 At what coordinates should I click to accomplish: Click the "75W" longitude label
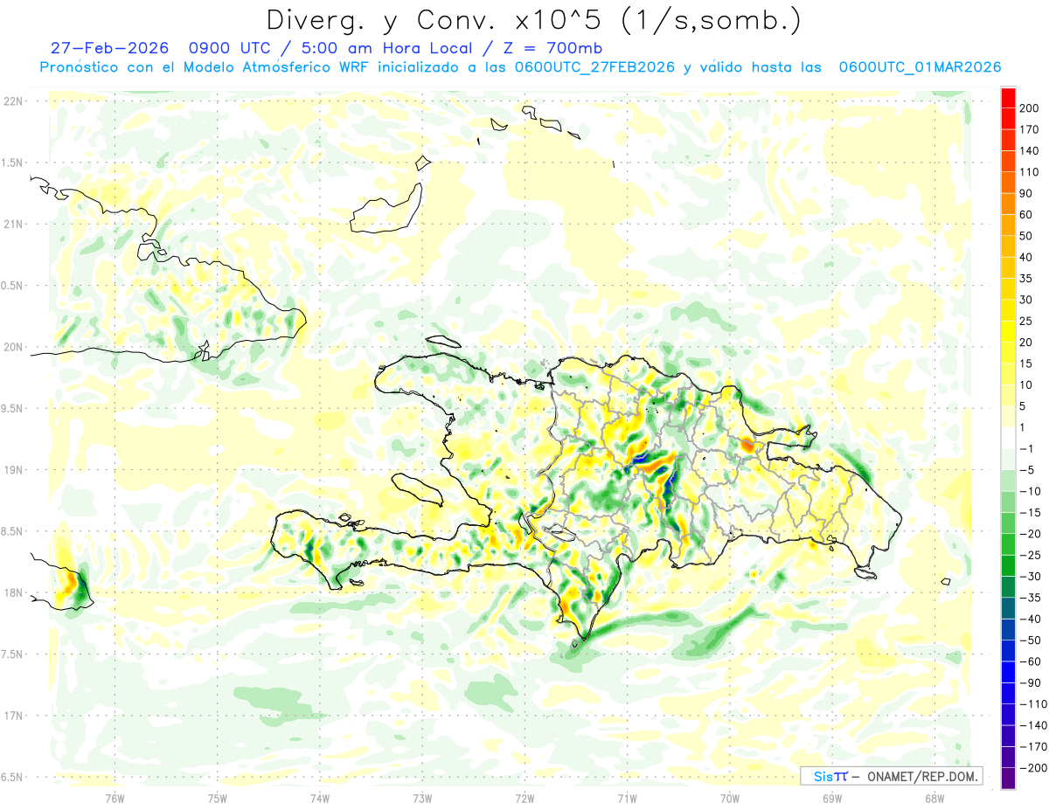pyautogui.click(x=218, y=798)
